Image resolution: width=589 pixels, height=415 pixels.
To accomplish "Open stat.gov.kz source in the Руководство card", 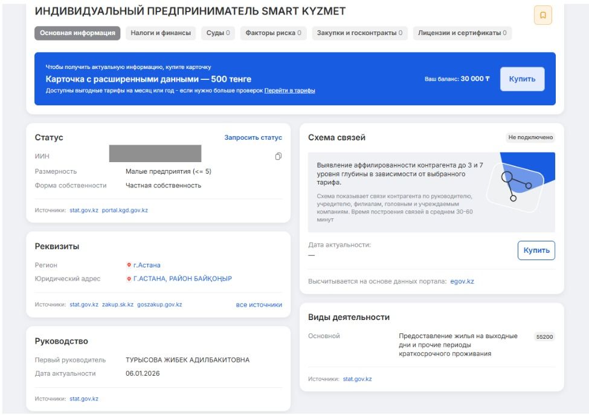I will [84, 399].
